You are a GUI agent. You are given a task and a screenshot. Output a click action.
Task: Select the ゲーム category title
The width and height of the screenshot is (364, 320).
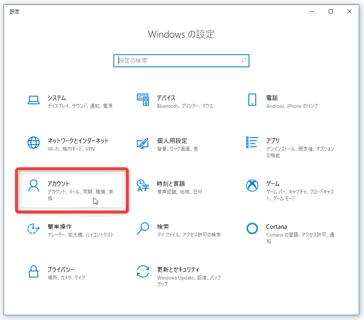coord(273,183)
